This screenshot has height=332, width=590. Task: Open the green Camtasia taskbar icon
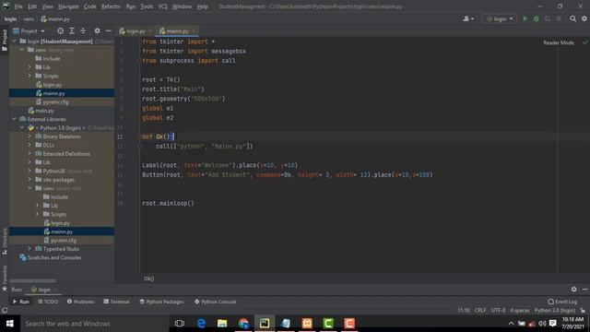pos(328,324)
